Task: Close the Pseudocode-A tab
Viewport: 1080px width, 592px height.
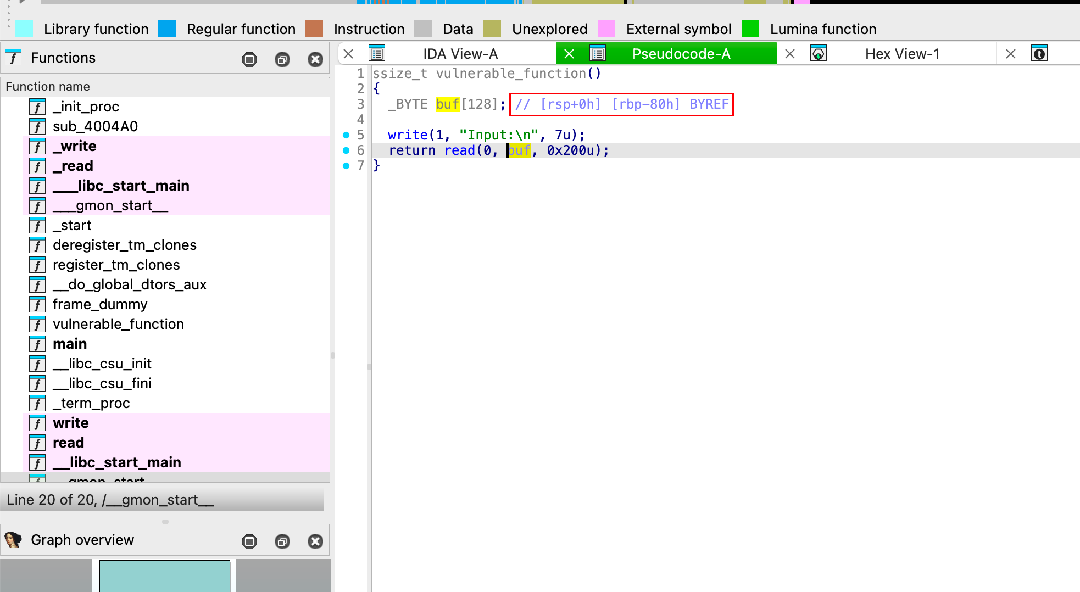Action: 569,54
